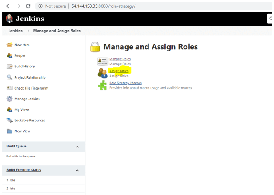Click the Manage Jenkins gear icon

[10, 99]
